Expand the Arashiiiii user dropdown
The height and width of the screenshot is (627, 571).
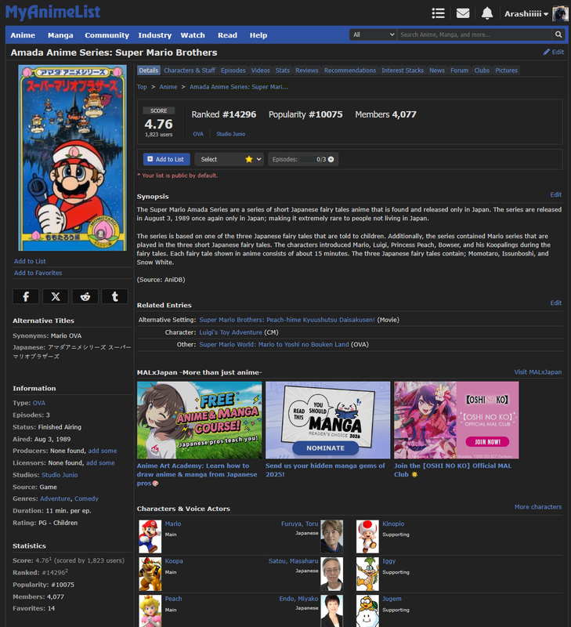526,14
